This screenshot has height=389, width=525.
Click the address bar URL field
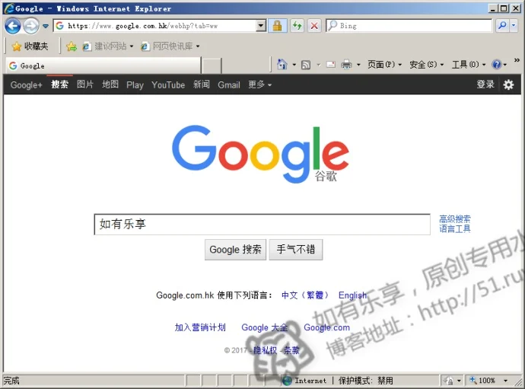click(156, 26)
